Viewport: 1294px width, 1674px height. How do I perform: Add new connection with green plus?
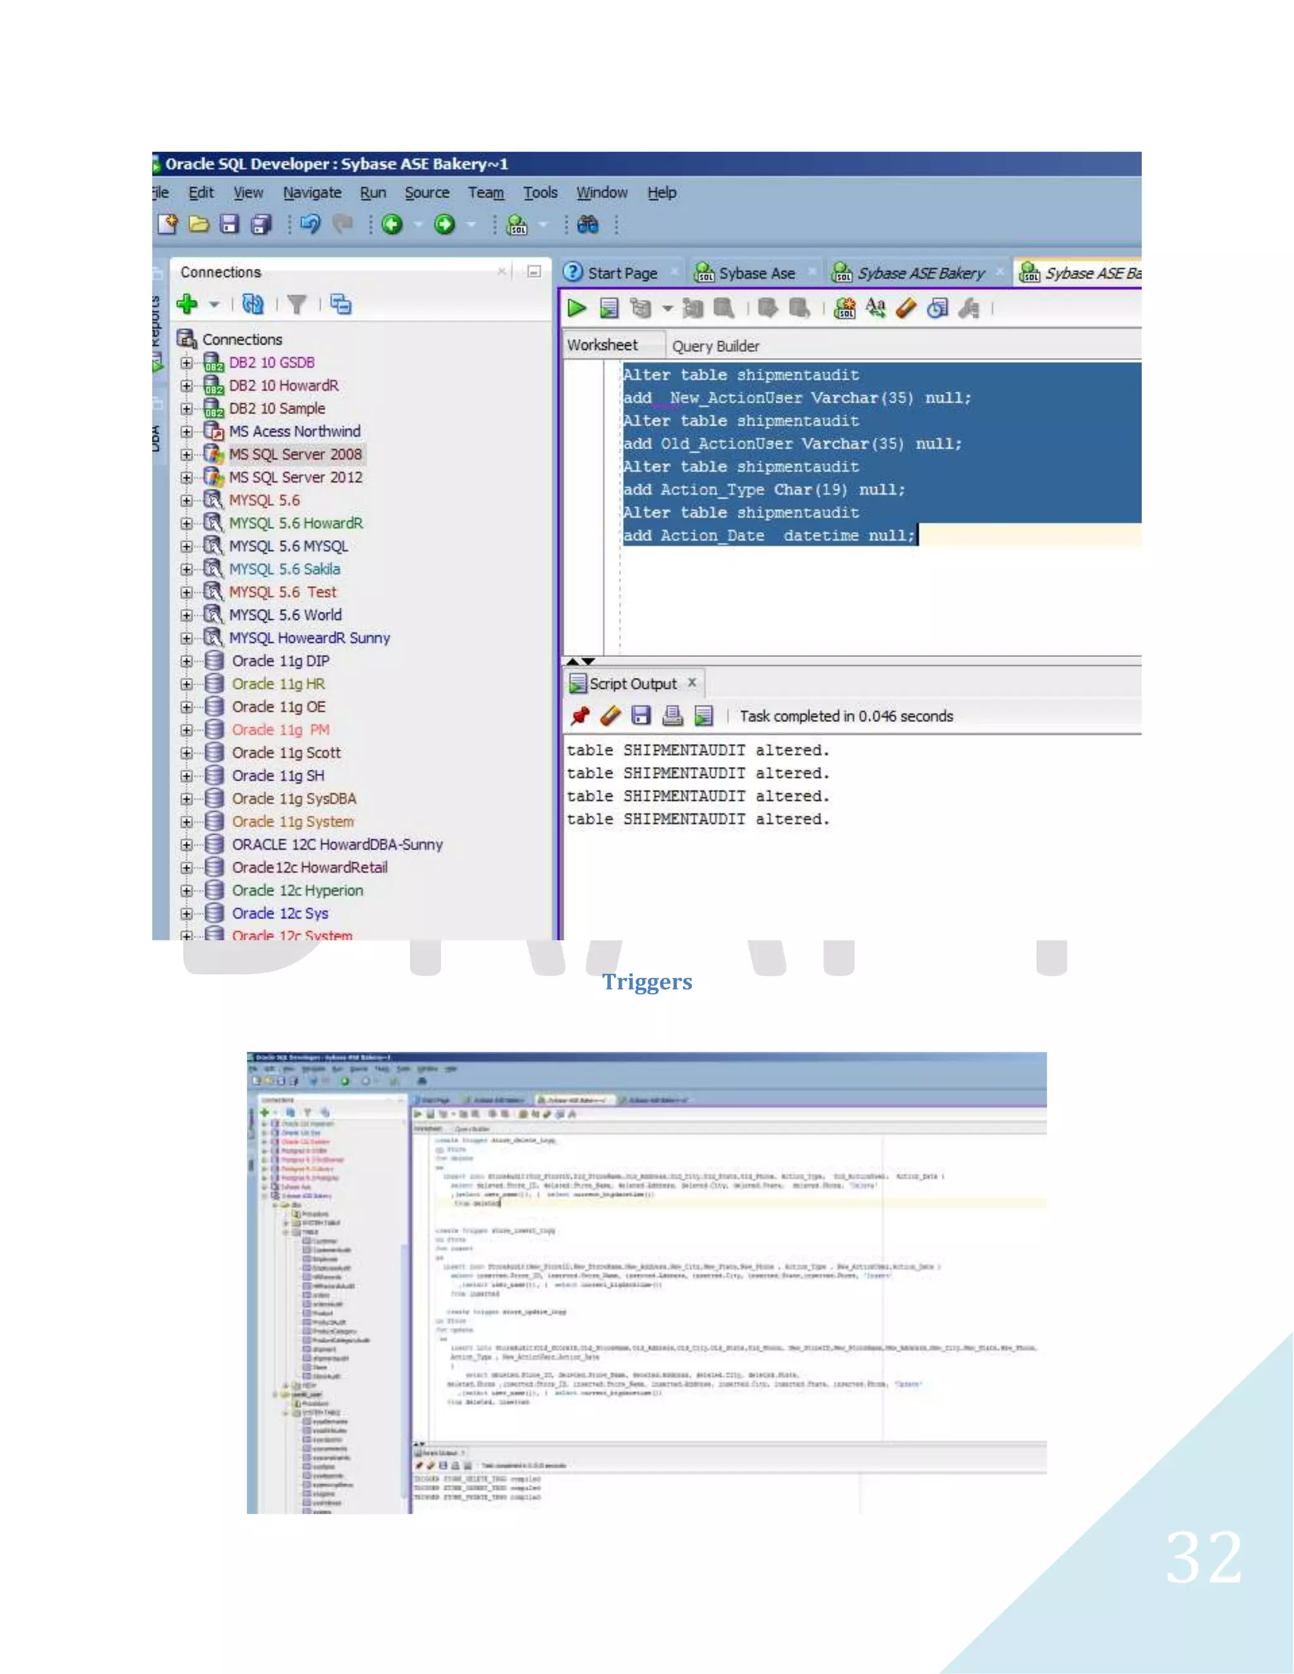click(x=186, y=304)
